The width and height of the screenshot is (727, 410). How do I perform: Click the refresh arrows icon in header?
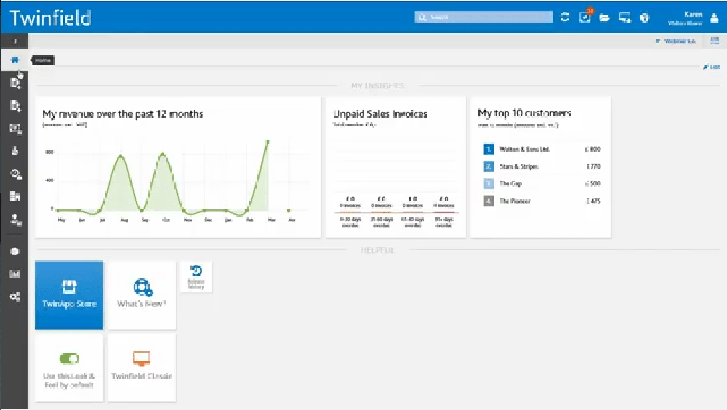tap(564, 17)
